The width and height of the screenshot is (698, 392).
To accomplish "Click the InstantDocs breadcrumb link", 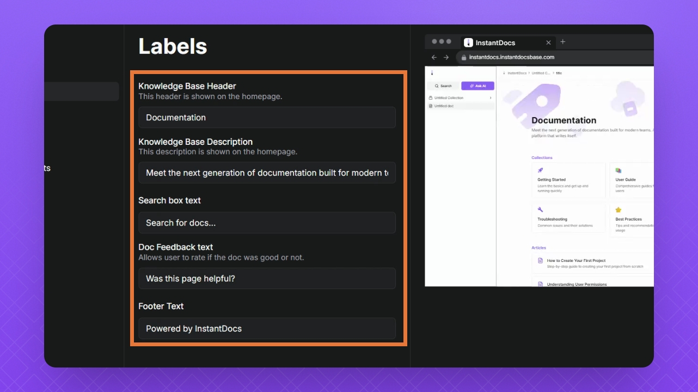I will click(517, 73).
